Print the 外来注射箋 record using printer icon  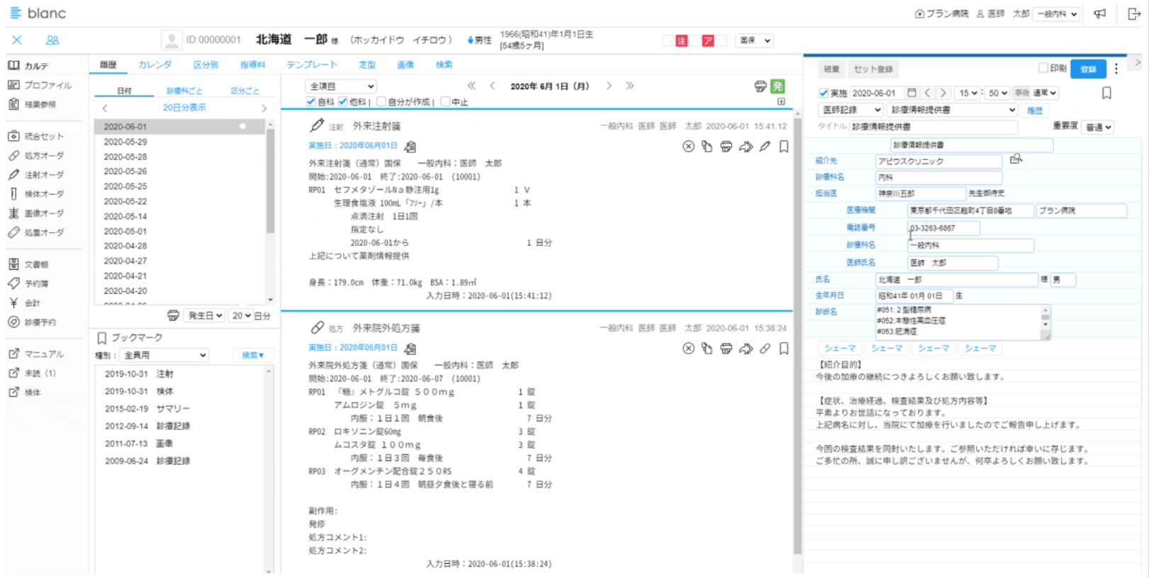click(726, 147)
